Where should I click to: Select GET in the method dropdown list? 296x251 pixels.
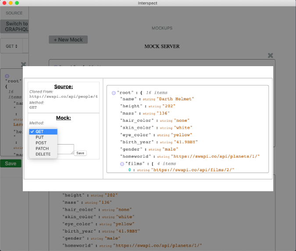click(x=43, y=131)
